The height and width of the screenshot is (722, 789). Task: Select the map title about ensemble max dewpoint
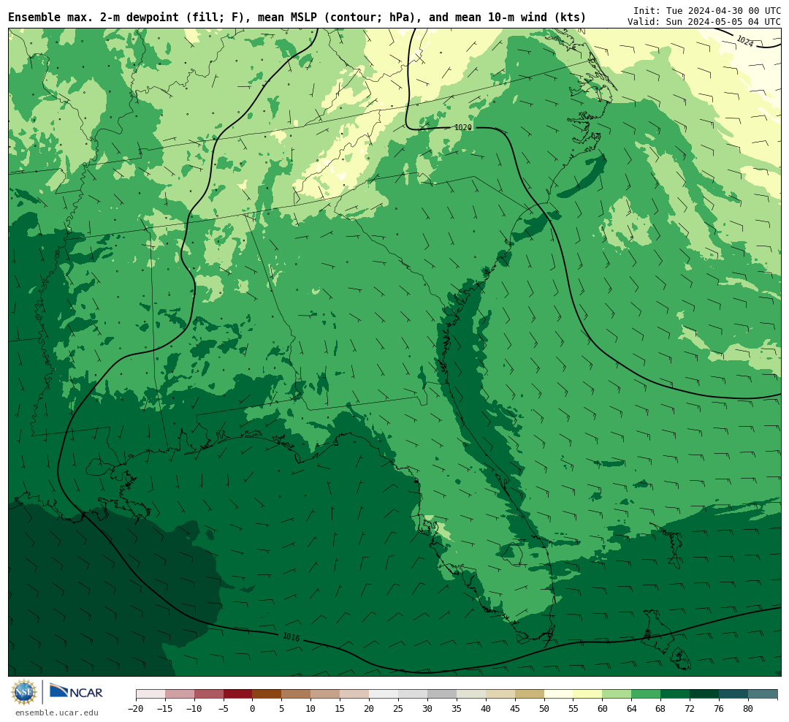point(297,17)
